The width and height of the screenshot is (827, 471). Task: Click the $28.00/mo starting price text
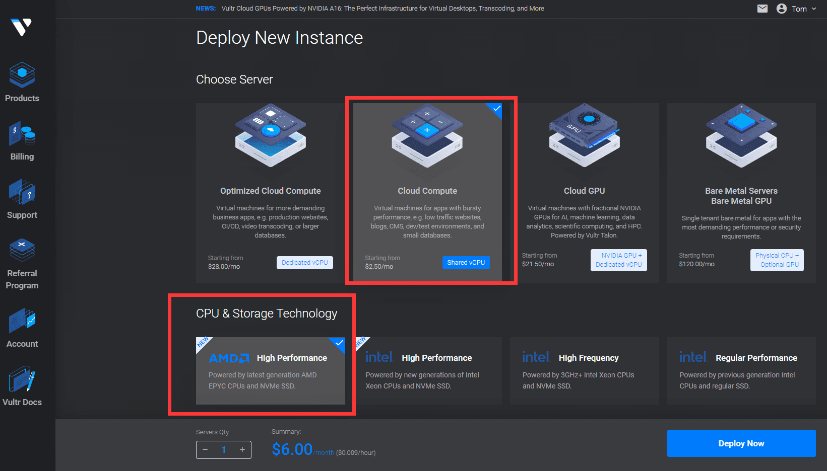tap(224, 267)
